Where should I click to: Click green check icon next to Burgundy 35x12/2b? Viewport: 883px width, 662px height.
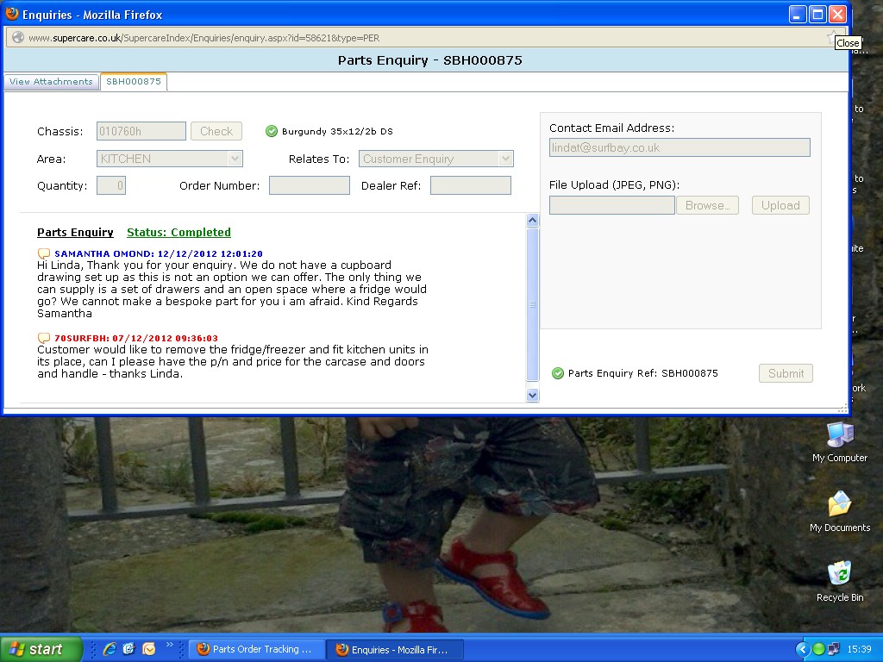click(272, 131)
